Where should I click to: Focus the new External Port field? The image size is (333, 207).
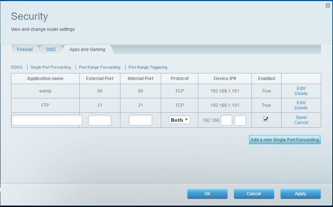pyautogui.click(x=100, y=120)
